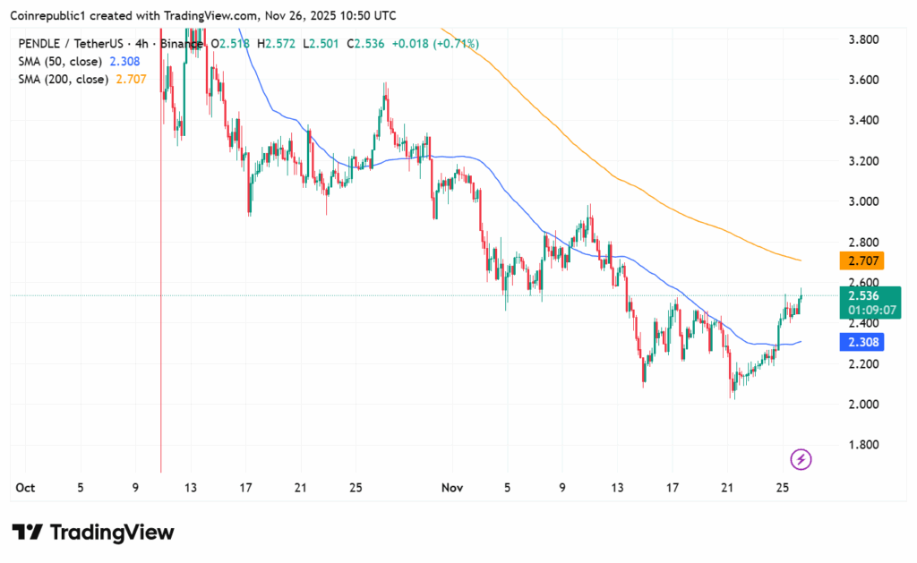Click the Oct label on date axis
The height and width of the screenshot is (563, 917).
pyautogui.click(x=26, y=488)
